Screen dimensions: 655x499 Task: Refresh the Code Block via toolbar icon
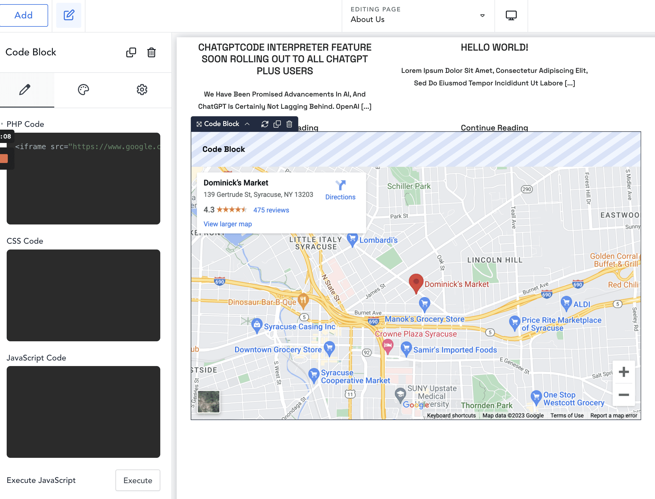click(x=265, y=124)
